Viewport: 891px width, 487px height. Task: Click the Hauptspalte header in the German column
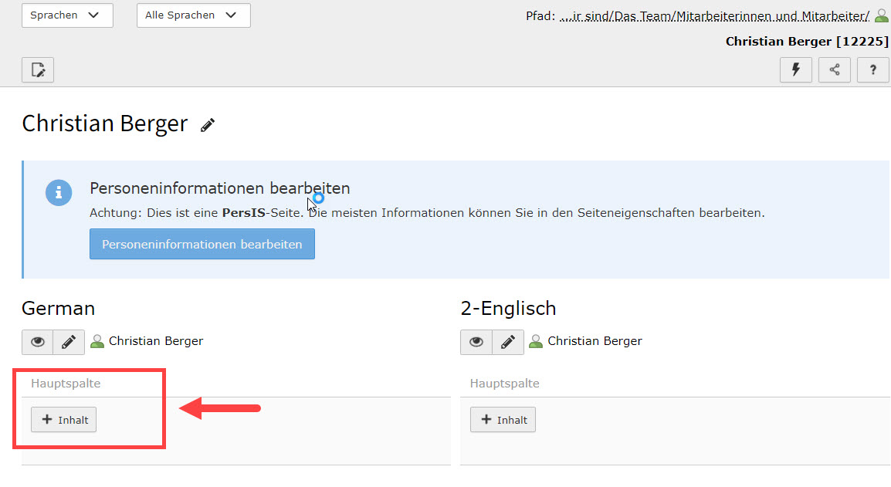pyautogui.click(x=66, y=384)
